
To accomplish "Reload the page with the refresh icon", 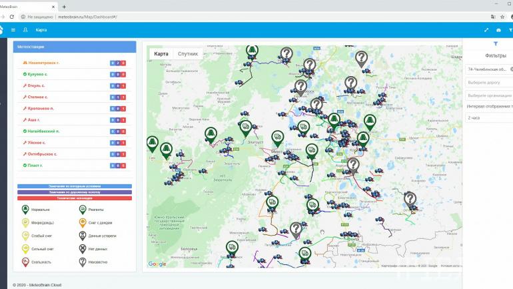I will [13, 16].
